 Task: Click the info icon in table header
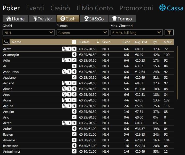click(x=74, y=42)
